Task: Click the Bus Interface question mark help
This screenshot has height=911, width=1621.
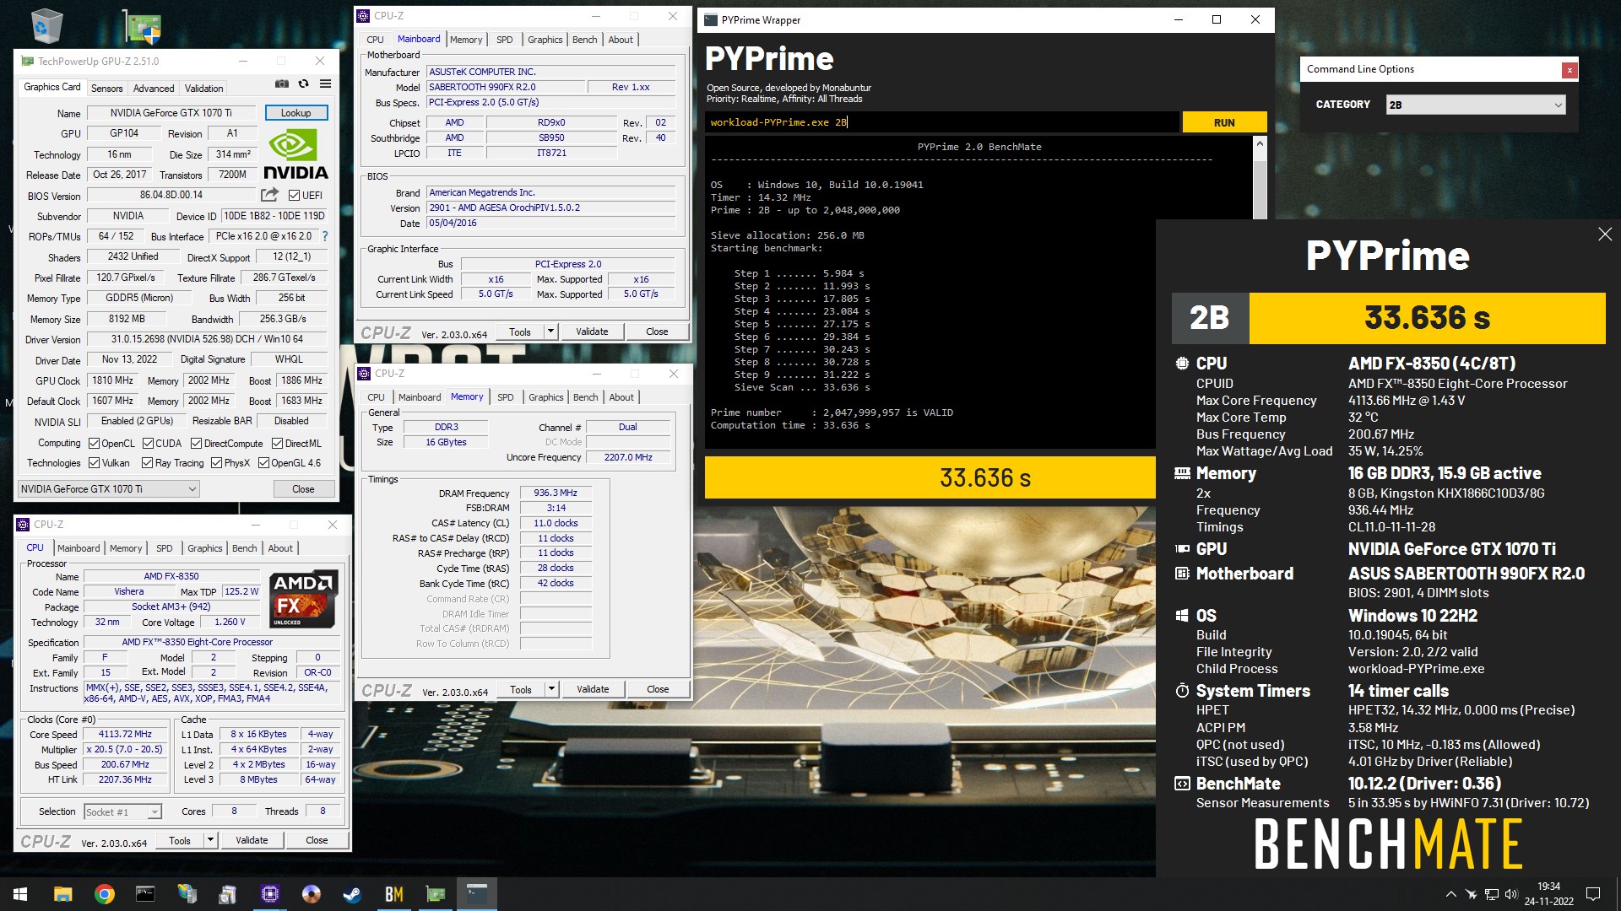Action: [325, 236]
